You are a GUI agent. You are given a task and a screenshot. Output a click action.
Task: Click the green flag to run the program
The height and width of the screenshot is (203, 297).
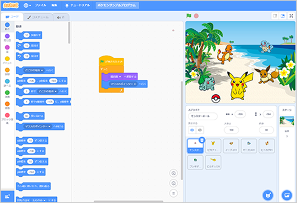pos(189,16)
